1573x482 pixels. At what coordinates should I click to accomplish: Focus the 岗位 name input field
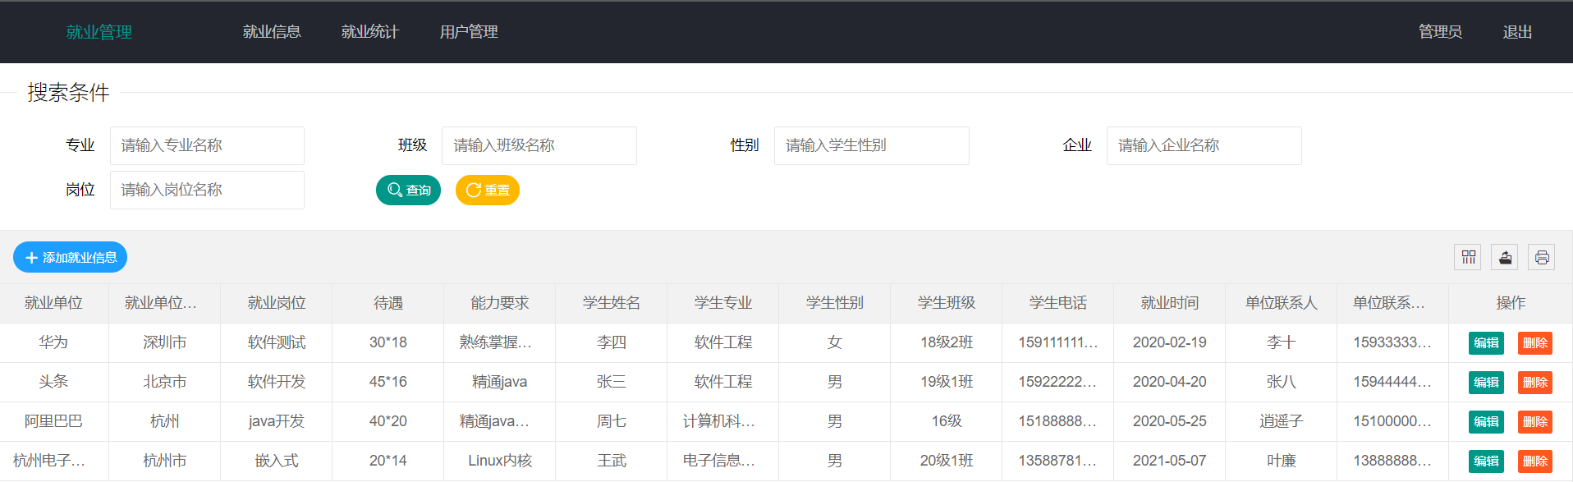click(207, 190)
